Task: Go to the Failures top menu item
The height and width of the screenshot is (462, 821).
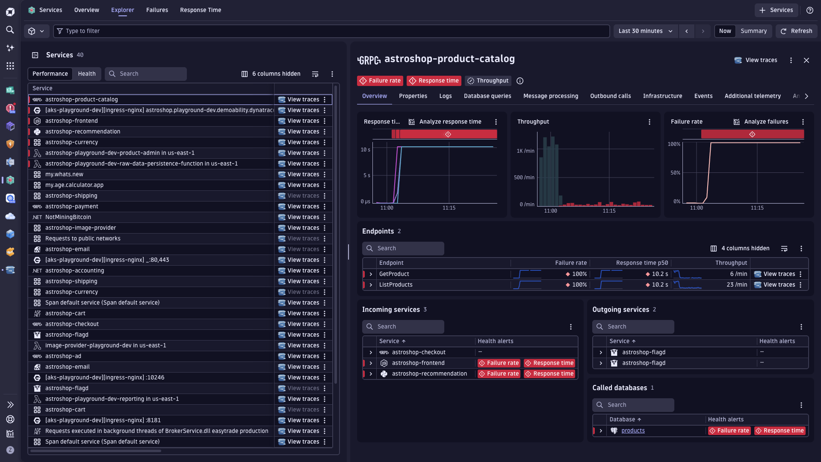Action: [x=157, y=10]
